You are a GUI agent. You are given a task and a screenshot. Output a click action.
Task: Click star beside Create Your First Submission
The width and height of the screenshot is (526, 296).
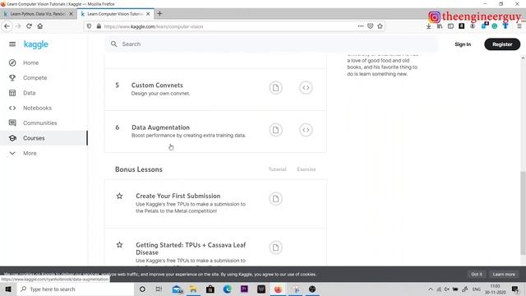[x=119, y=196]
